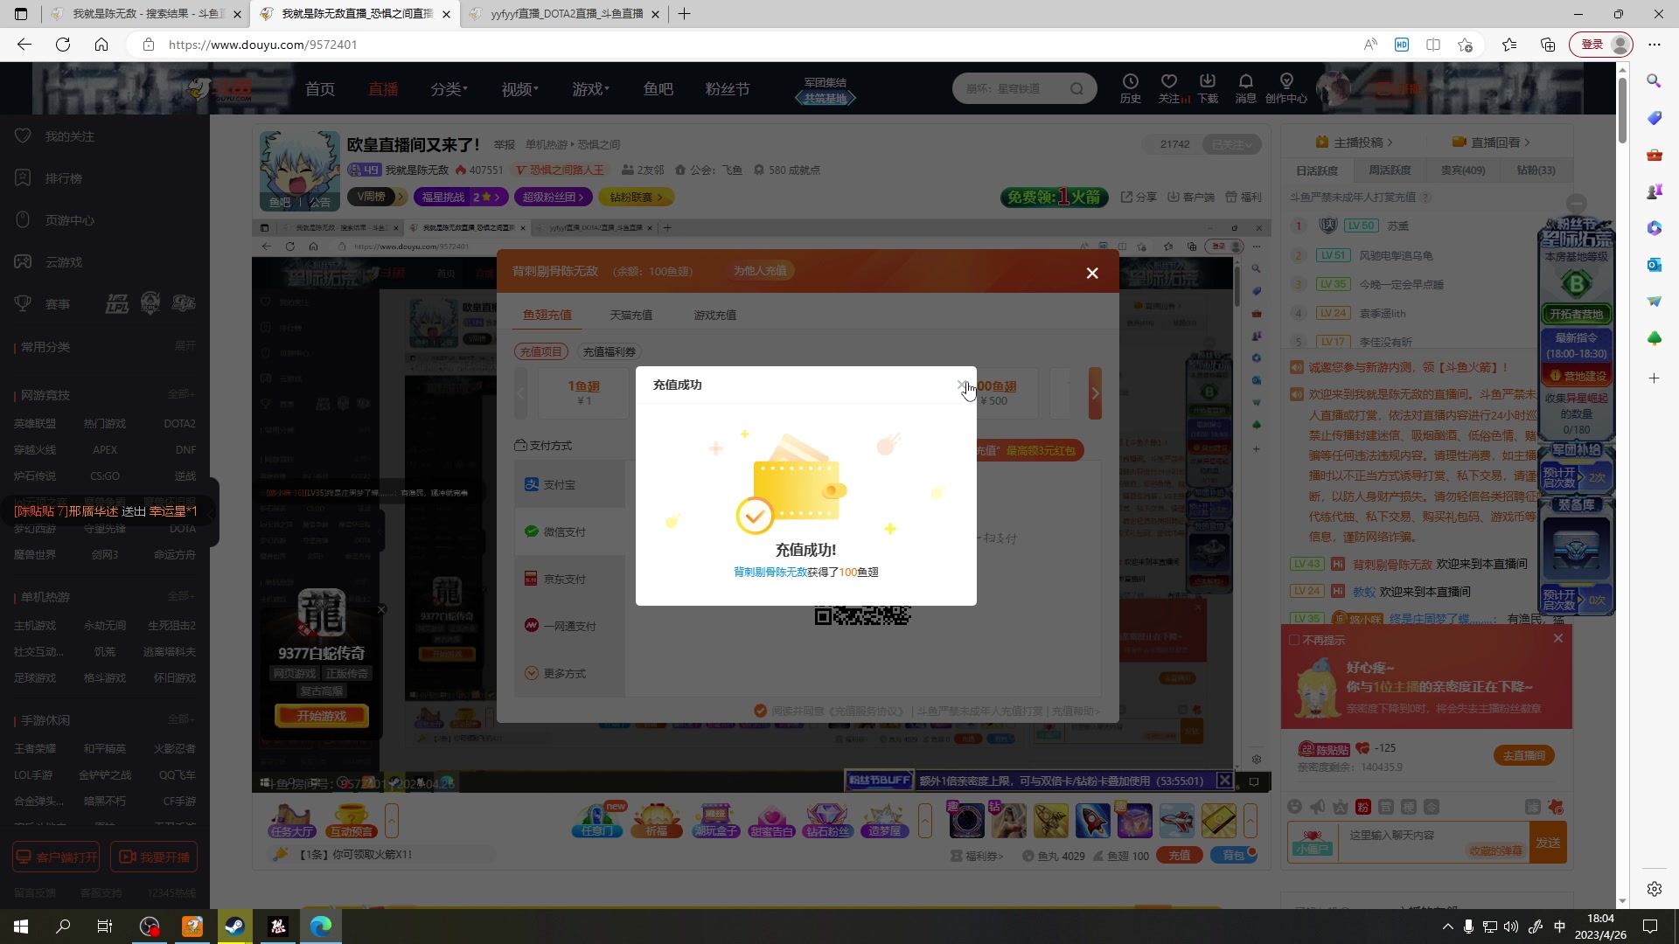Toggle agreement checkbox before 阅读并同意

click(760, 711)
